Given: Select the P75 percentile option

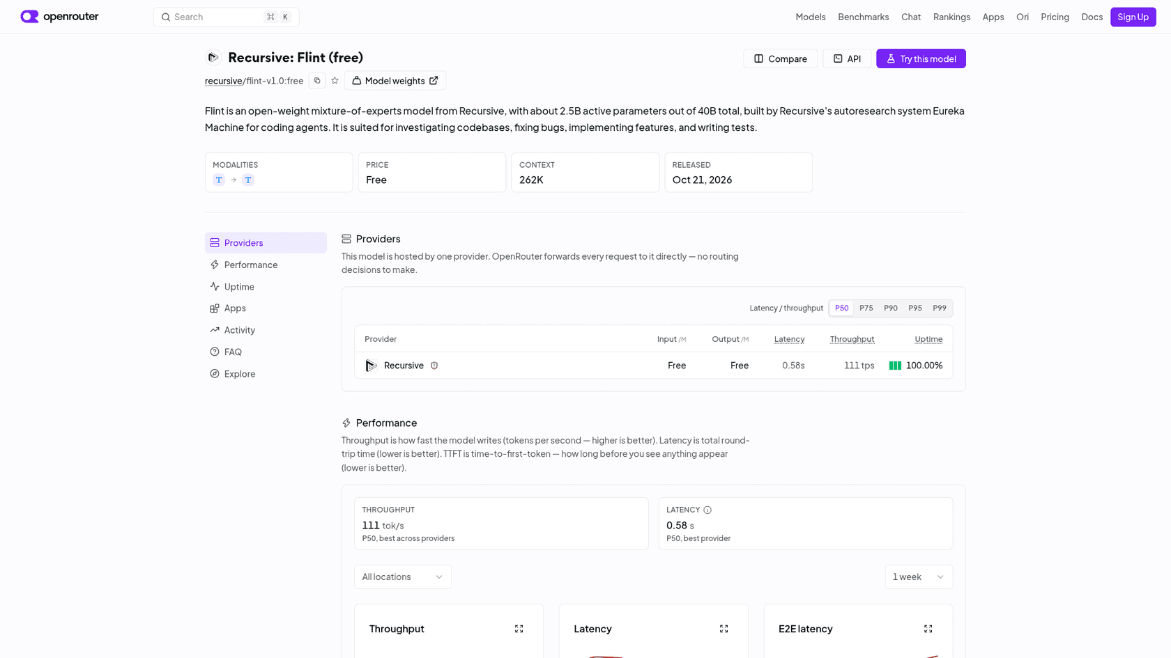Looking at the screenshot, I should pos(866,308).
